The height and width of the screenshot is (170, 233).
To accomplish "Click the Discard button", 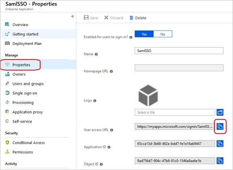I will [x=114, y=18].
